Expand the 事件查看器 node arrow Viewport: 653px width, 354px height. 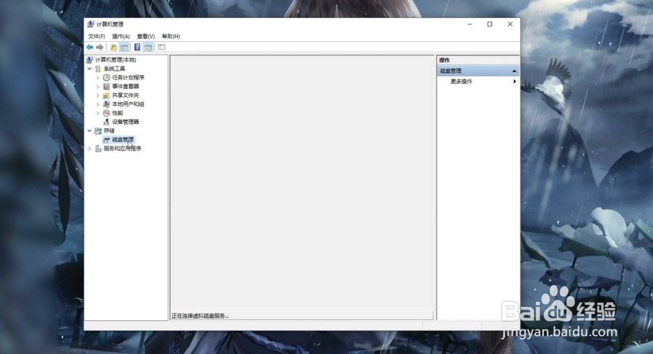[98, 86]
